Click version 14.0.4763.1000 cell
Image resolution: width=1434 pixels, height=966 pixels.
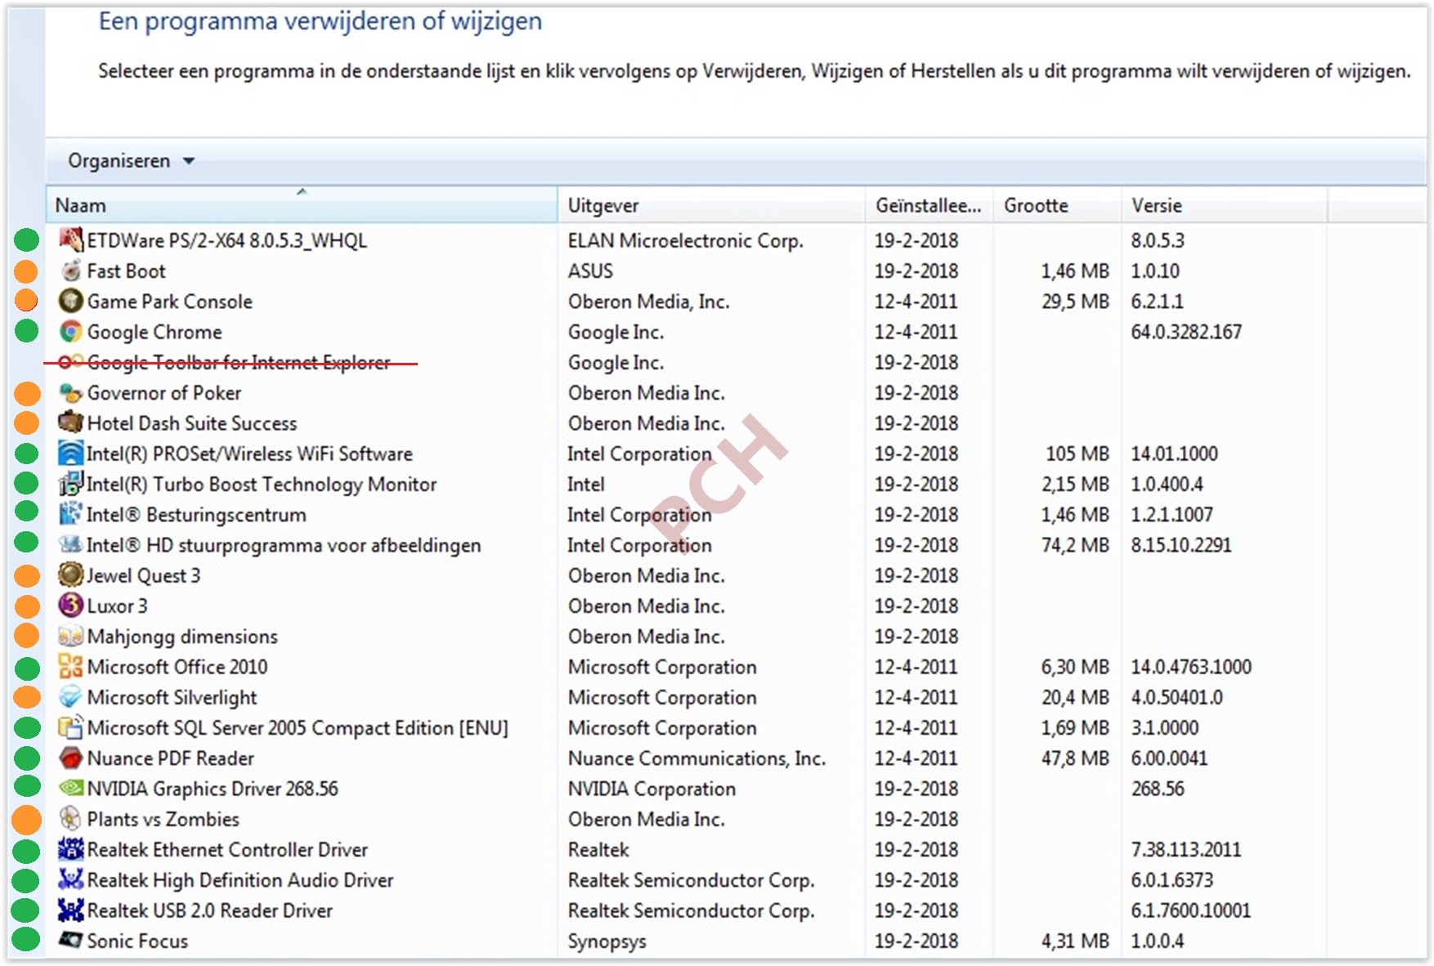coord(1190,667)
